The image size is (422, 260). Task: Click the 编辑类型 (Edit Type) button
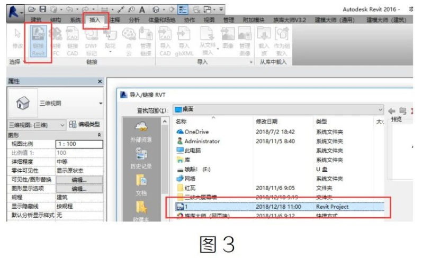point(85,124)
